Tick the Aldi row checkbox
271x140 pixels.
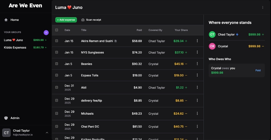(57, 87)
